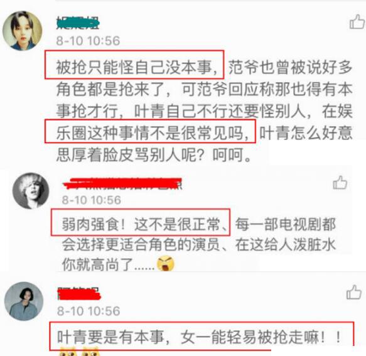Select the boxed phrase 乐圈这种事情不是很常见吗

(150, 131)
